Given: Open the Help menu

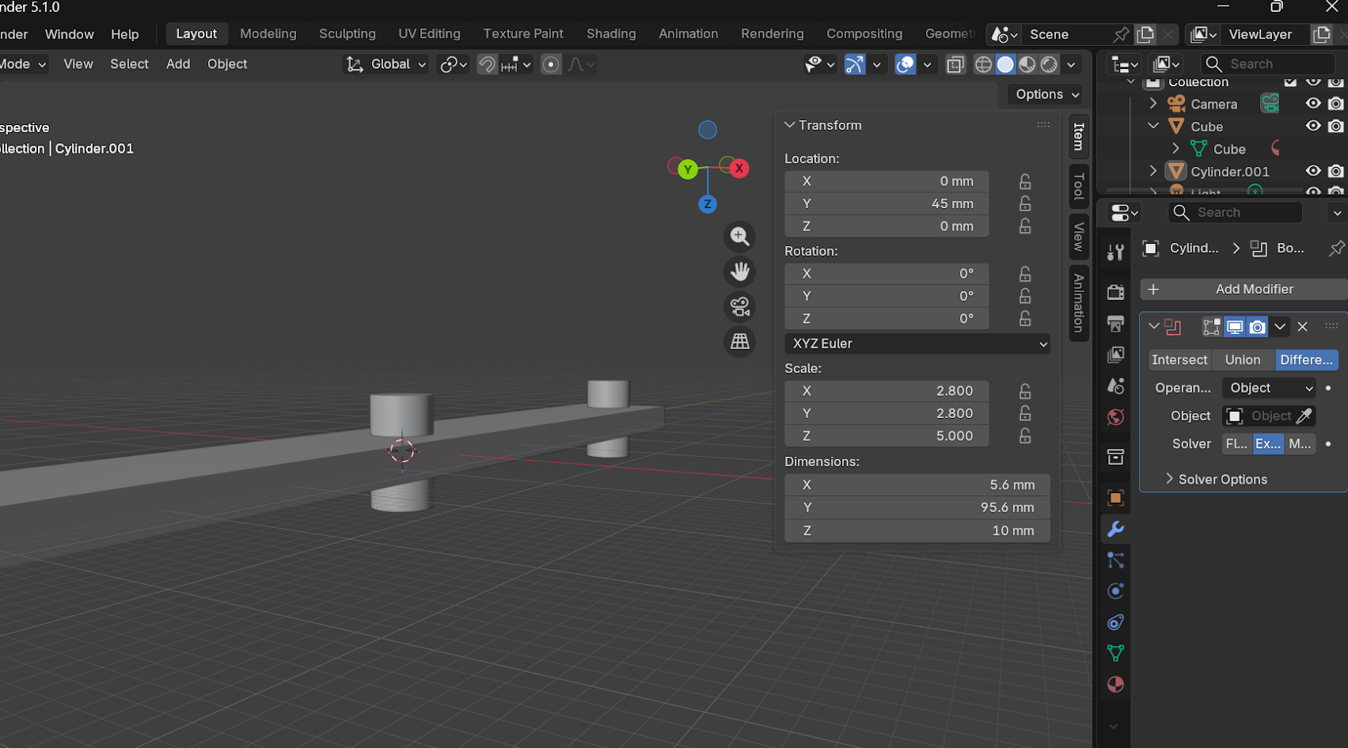Looking at the screenshot, I should point(125,34).
